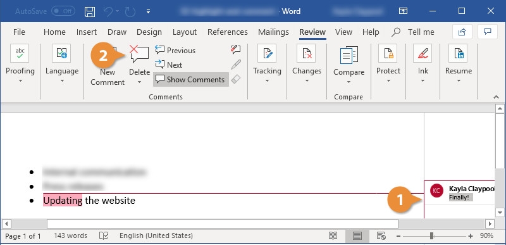Go to Next comment
This screenshot has width=506, height=245.
tap(169, 65)
